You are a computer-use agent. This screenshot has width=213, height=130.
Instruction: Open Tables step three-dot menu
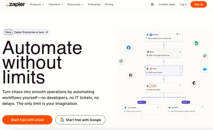[180, 68]
